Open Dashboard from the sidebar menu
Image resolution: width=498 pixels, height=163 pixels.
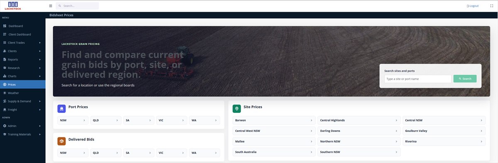[22, 26]
